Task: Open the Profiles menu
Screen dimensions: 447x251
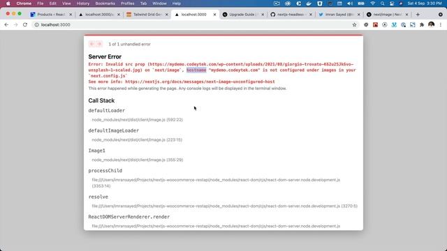Action: pyautogui.click(x=127, y=3)
